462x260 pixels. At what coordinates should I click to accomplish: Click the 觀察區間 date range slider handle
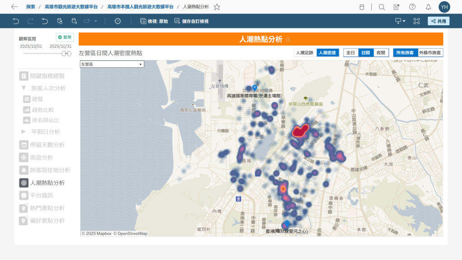tap(66, 54)
